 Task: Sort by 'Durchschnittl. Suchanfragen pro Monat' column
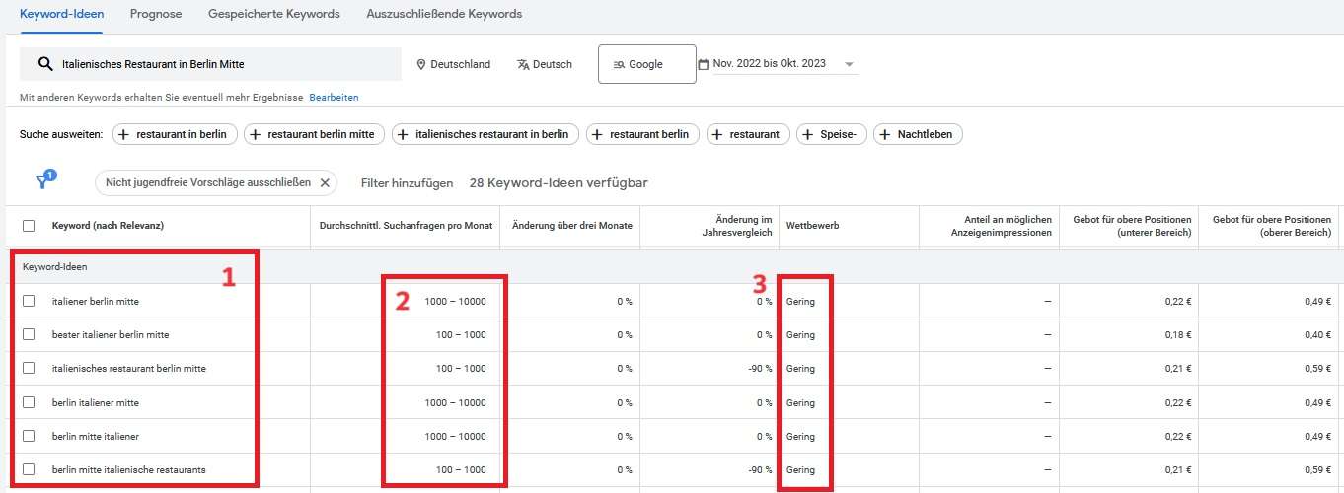[406, 226]
